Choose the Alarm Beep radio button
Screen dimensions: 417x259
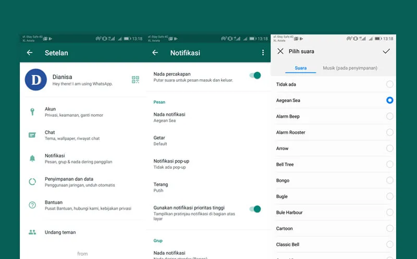coord(389,116)
